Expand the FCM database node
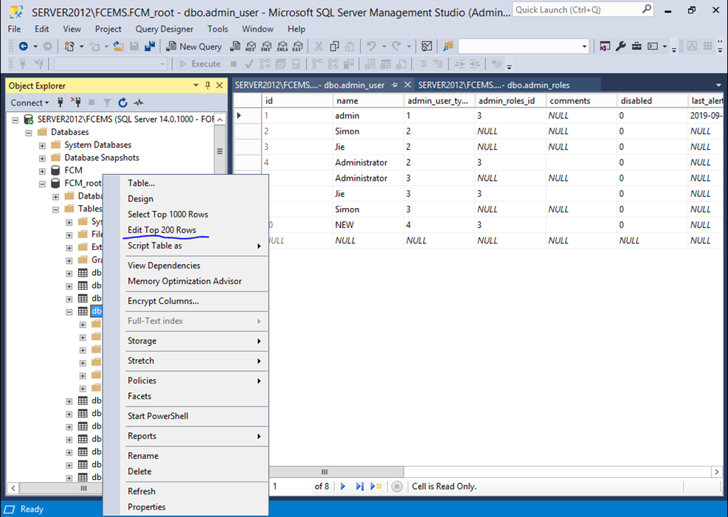Image resolution: width=728 pixels, height=517 pixels. click(43, 170)
